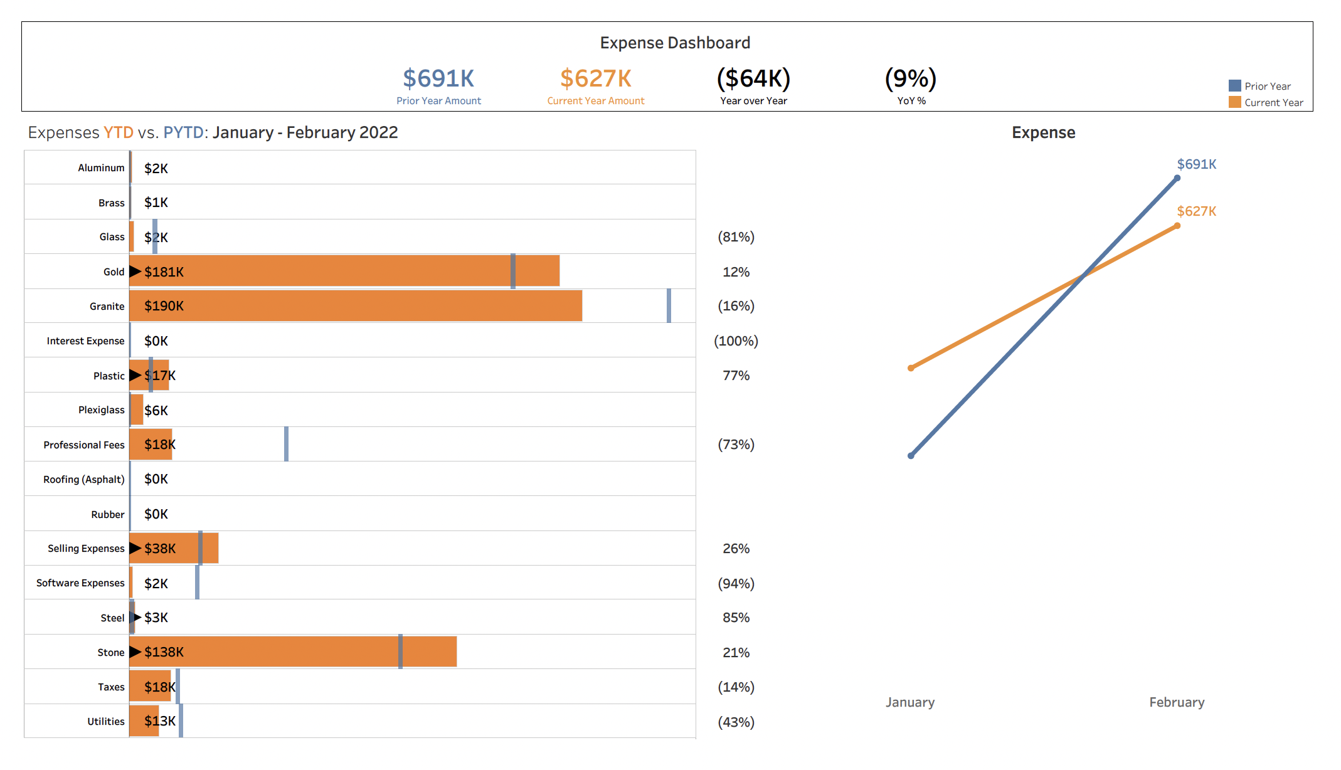Click the Rubber row label
The height and width of the screenshot is (770, 1341).
click(107, 515)
